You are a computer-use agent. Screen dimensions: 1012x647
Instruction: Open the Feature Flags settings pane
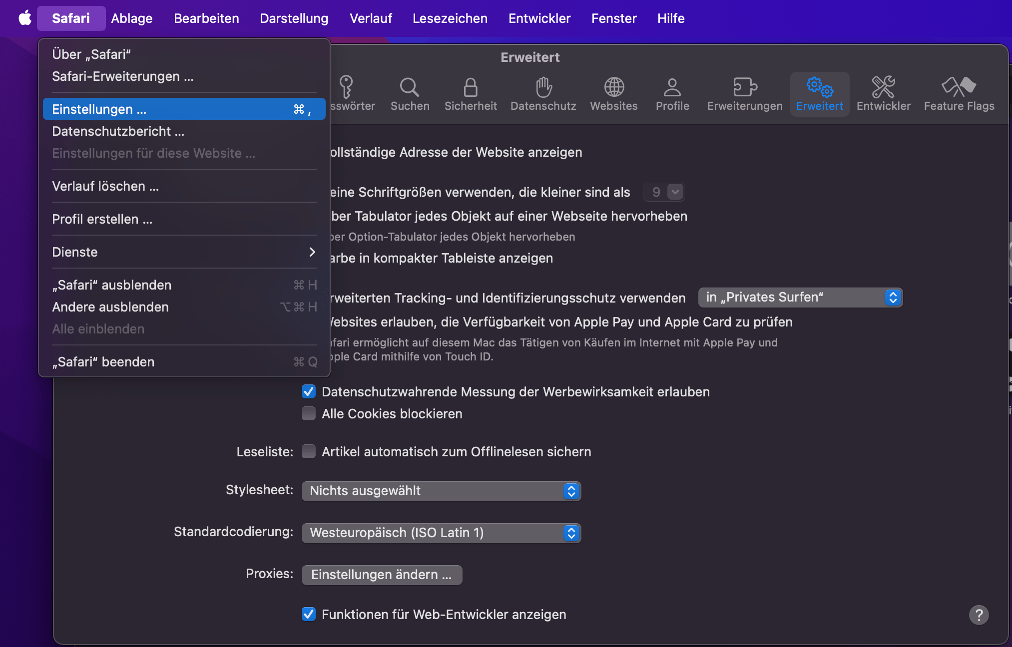click(959, 94)
